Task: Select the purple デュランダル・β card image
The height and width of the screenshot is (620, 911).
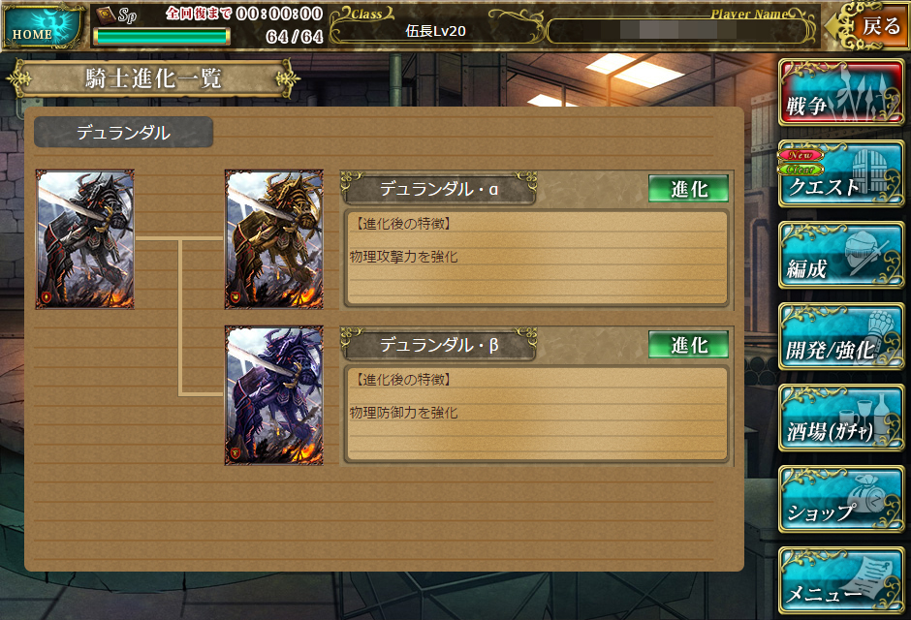Action: (274, 395)
